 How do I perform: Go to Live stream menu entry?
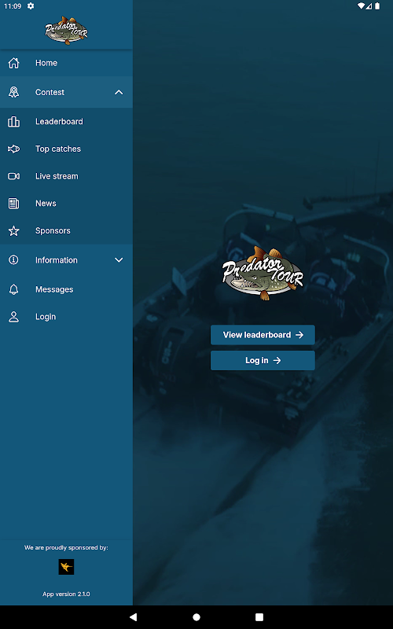pyautogui.click(x=66, y=176)
